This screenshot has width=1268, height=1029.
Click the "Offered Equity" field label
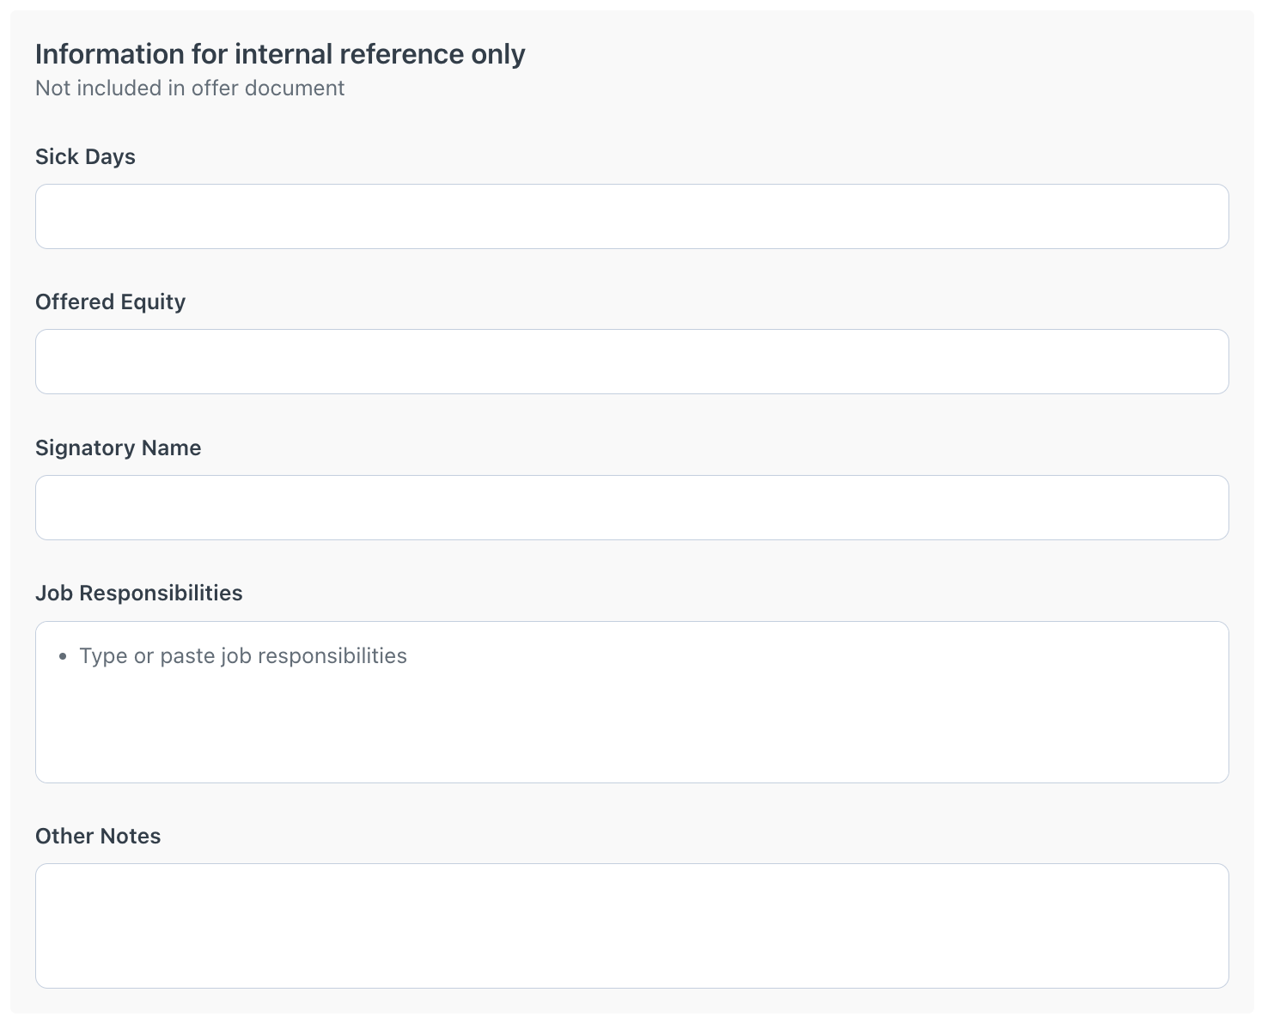coord(110,302)
